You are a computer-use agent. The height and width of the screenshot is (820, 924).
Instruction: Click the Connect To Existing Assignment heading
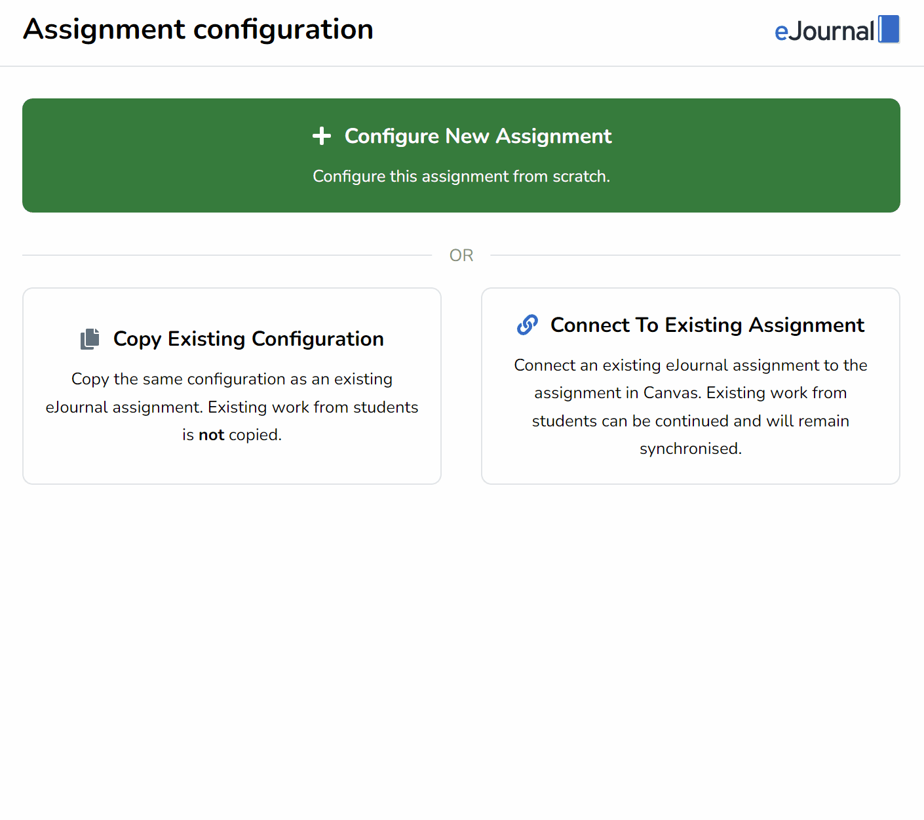pos(708,325)
